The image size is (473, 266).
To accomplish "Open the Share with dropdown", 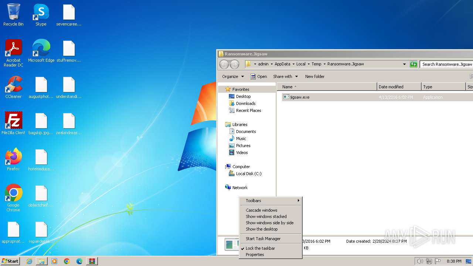I will (285, 76).
